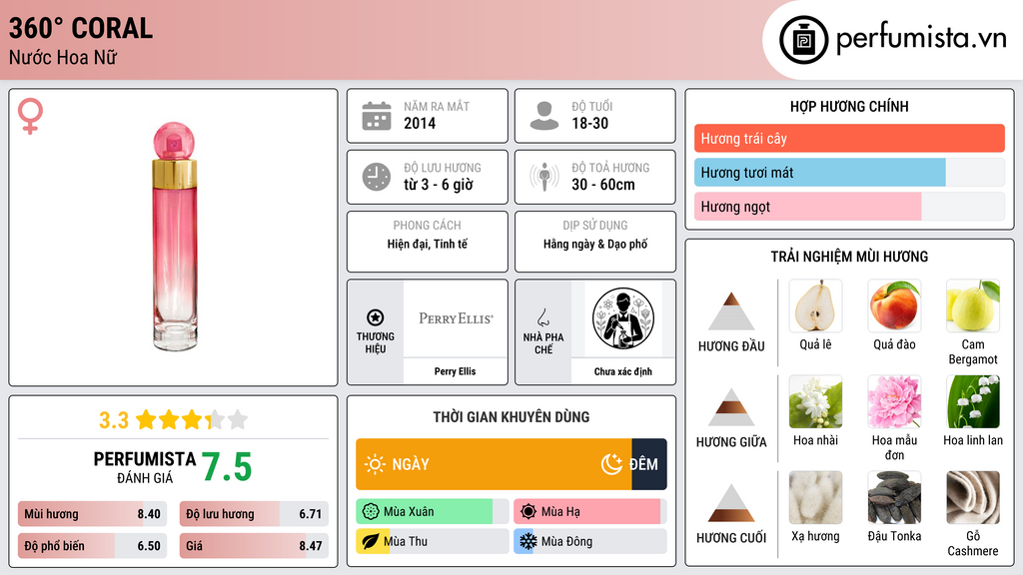
Task: Click the Giá 8.47 score bar
Action: pyautogui.click(x=254, y=546)
